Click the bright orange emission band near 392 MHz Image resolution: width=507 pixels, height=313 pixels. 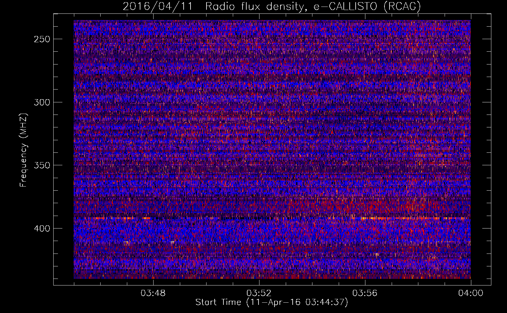[272, 218]
